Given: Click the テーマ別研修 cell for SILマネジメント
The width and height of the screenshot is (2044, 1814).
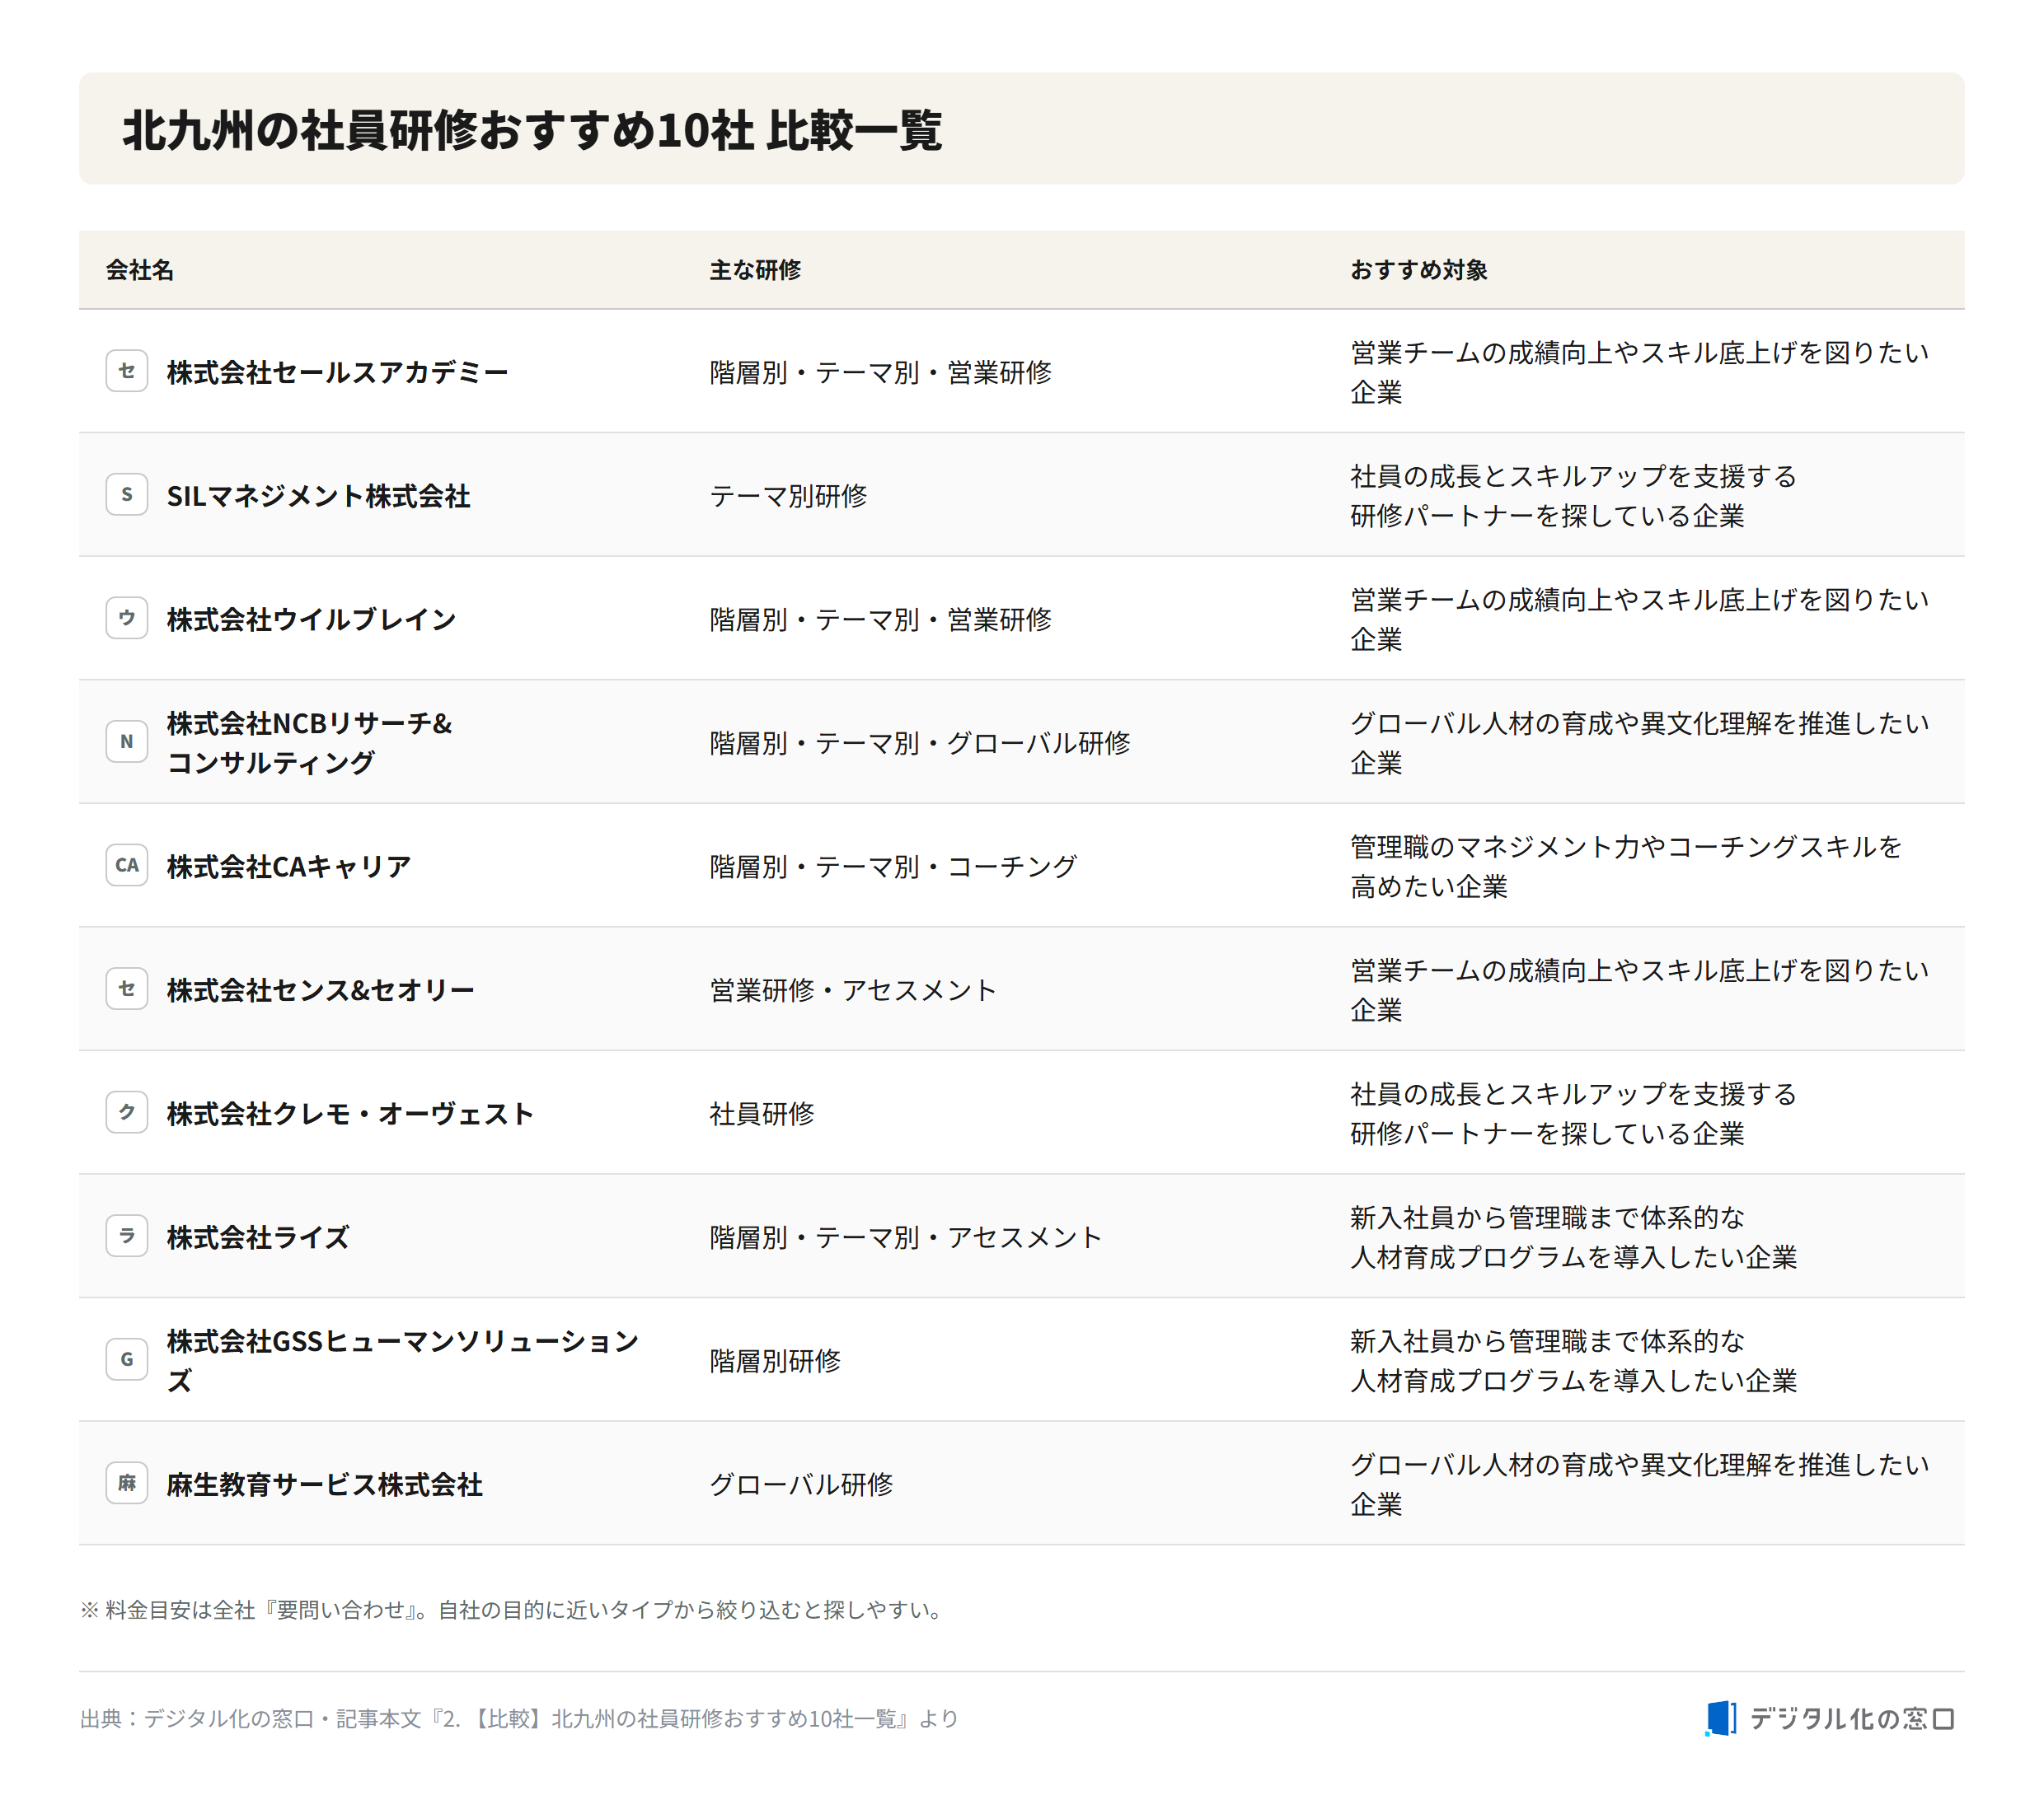Looking at the screenshot, I should click(789, 496).
